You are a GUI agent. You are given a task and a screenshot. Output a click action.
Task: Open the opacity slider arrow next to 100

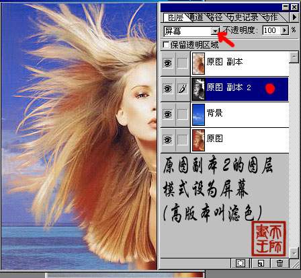[284, 30]
